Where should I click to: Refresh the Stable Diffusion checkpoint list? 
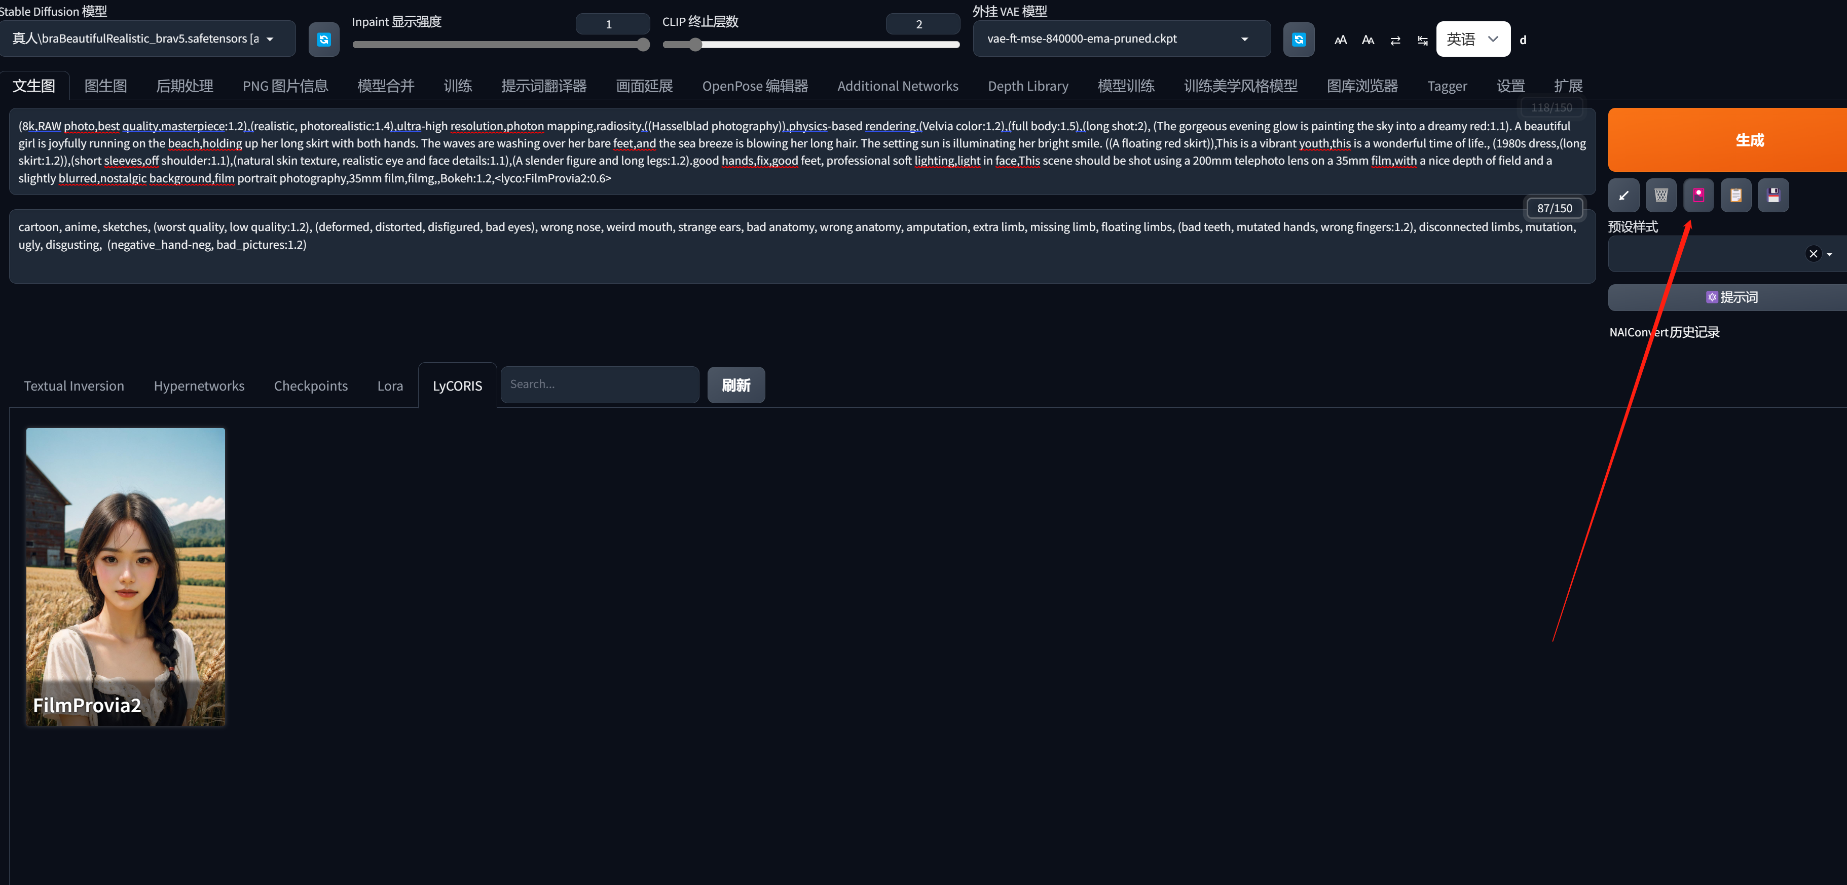(x=323, y=40)
